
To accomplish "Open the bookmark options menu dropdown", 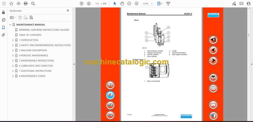I will 13,18.
